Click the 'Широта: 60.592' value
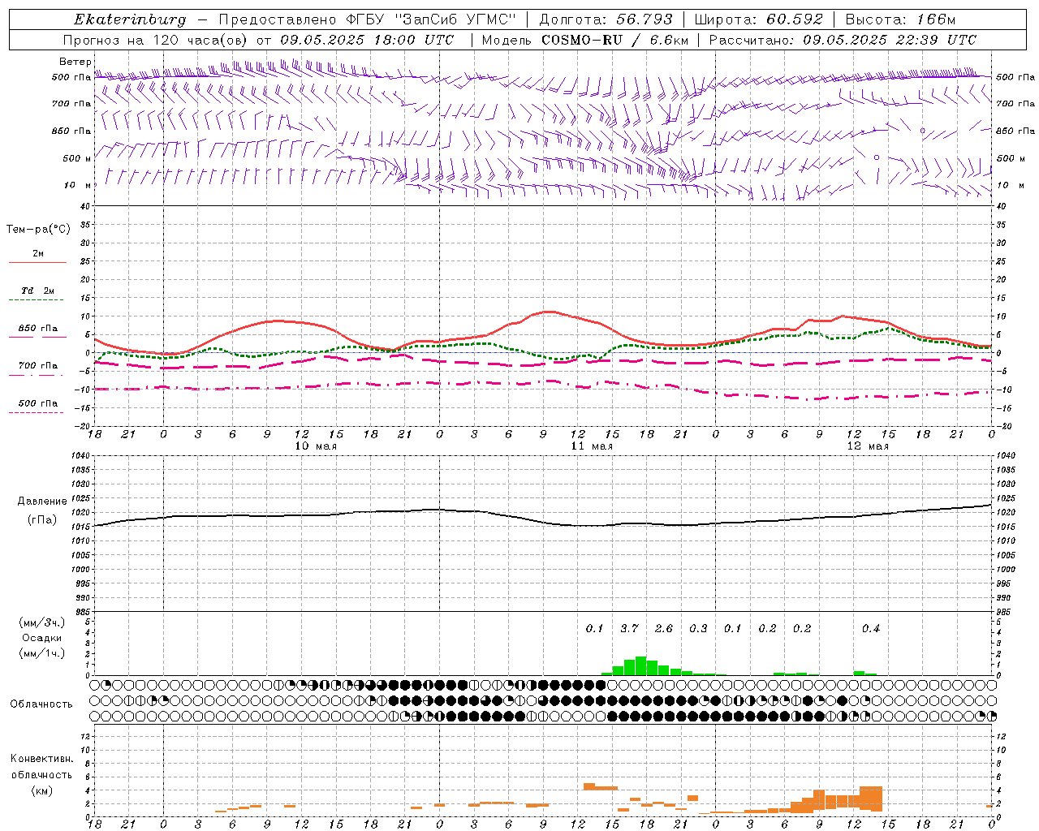 coord(759,19)
